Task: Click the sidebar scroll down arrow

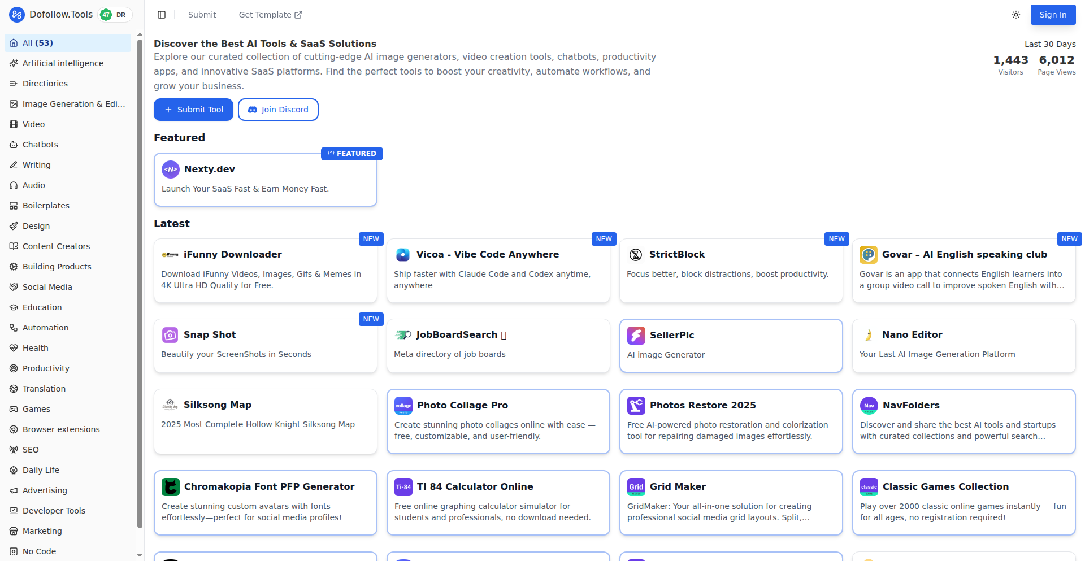Action: click(140, 556)
